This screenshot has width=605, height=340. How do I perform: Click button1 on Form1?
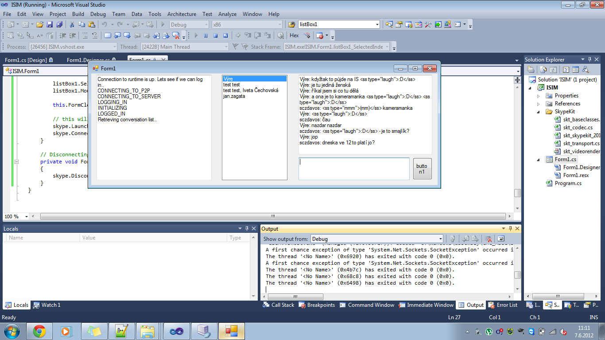(422, 169)
